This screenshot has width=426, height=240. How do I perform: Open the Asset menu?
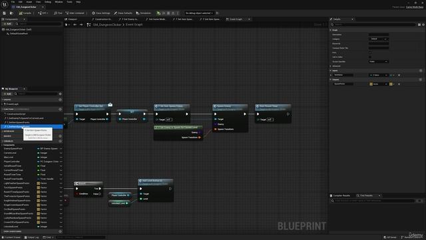[29, 2]
